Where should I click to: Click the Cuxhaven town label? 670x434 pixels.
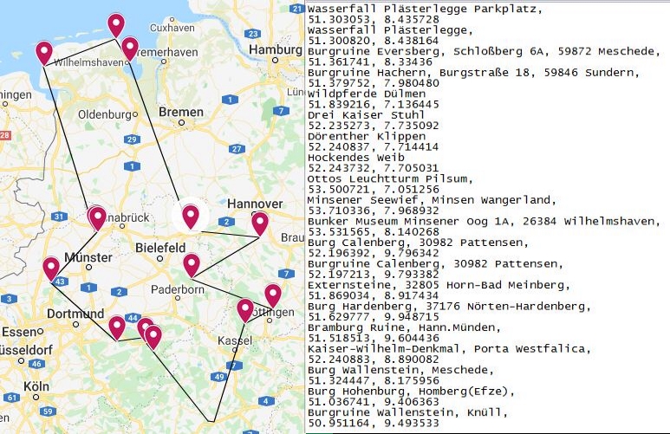173,28
